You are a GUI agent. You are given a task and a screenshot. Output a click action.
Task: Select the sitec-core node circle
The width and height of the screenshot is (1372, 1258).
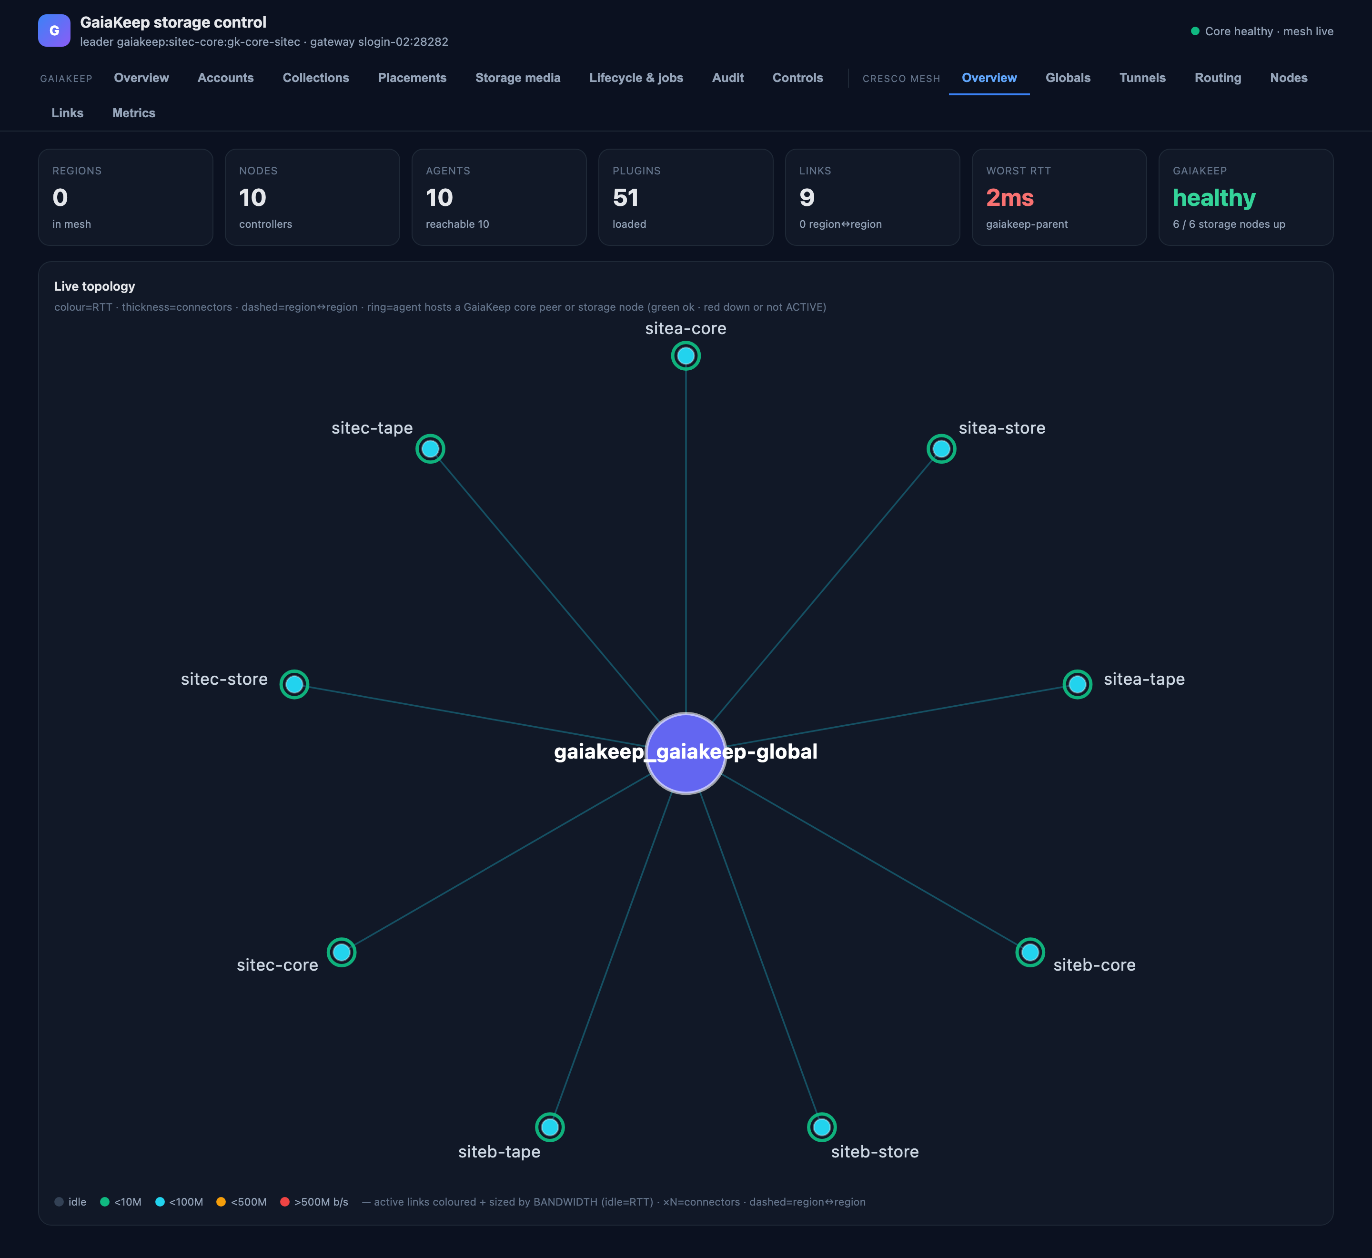[x=342, y=953]
